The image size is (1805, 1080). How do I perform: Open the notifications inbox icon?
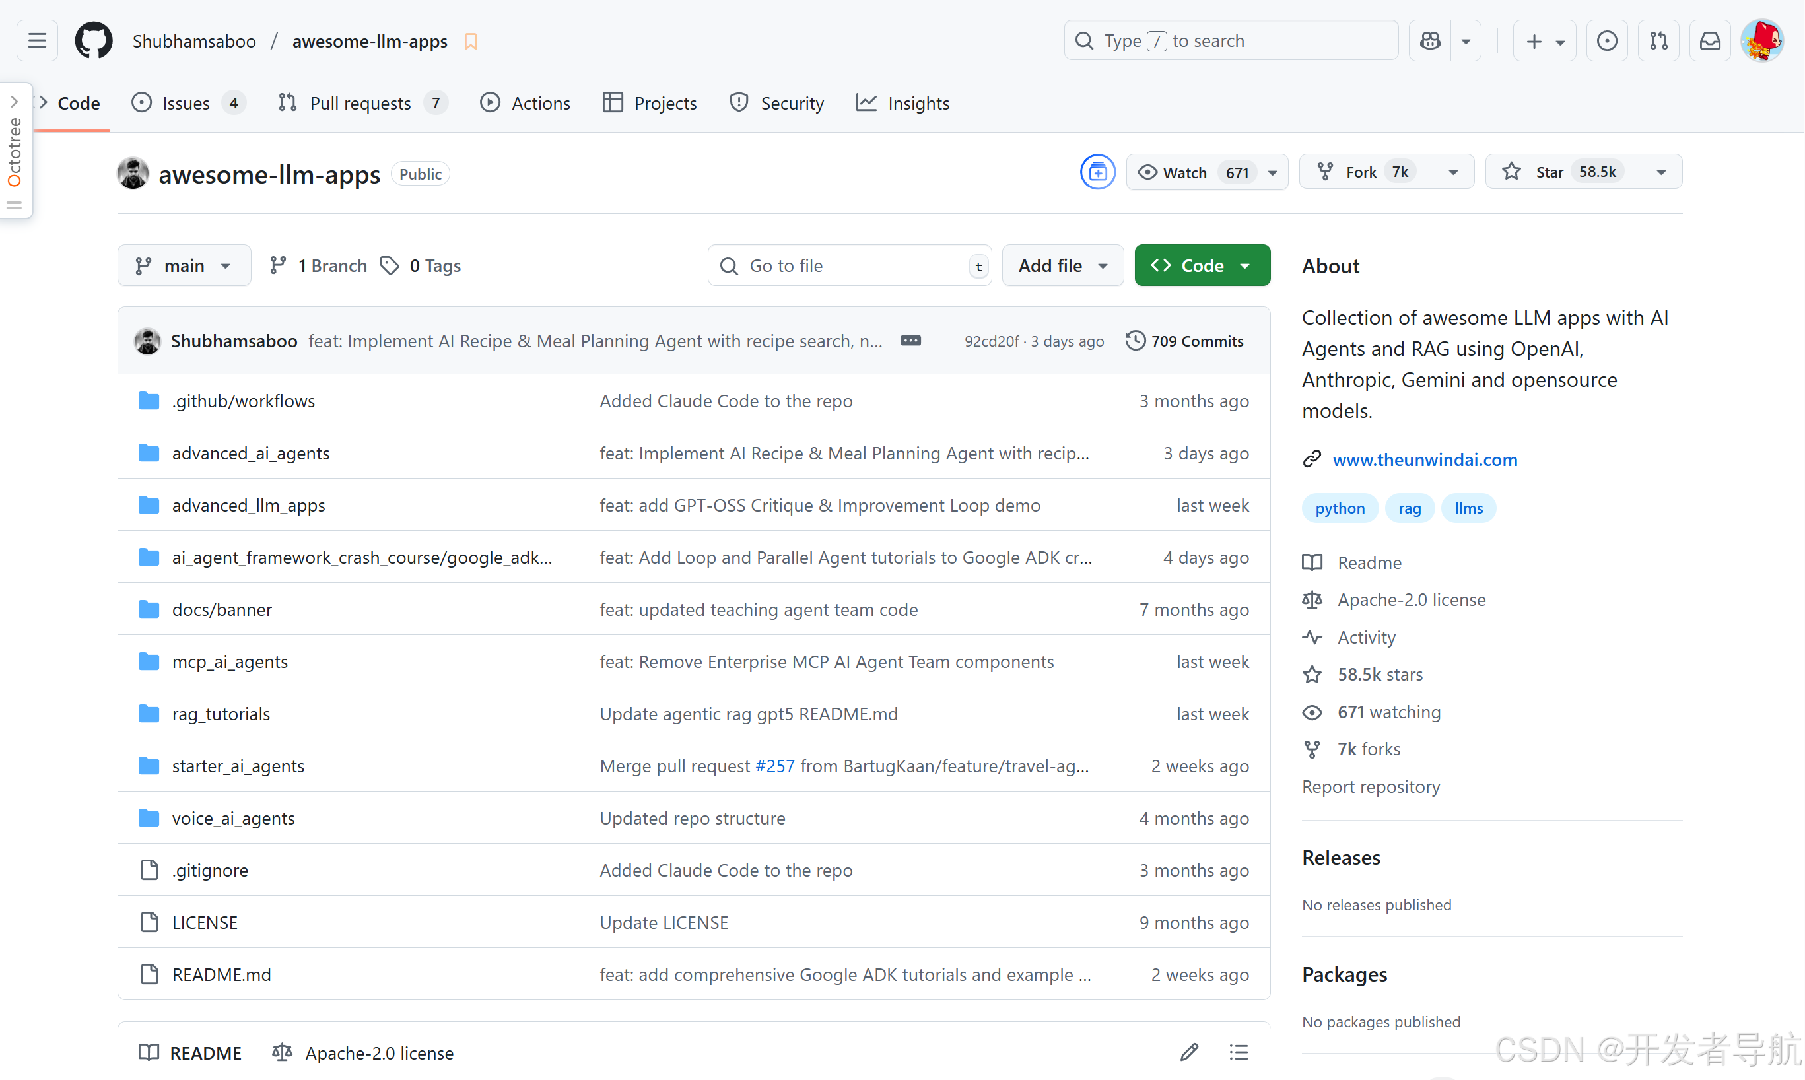coord(1710,41)
